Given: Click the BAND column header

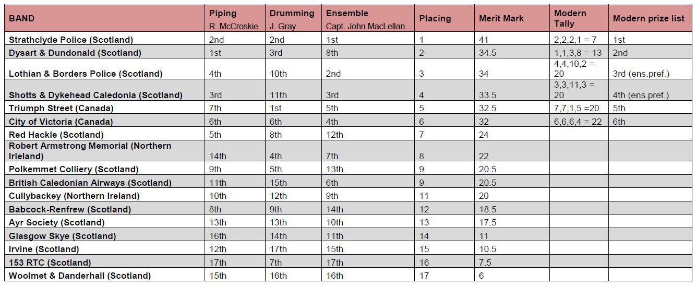Looking at the screenshot, I should [x=104, y=19].
